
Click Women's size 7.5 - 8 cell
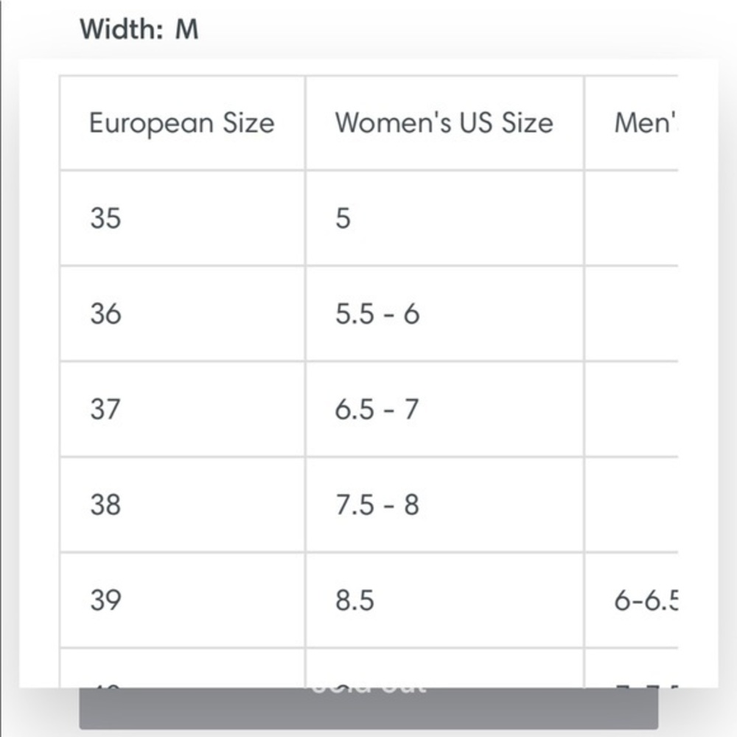(444, 505)
